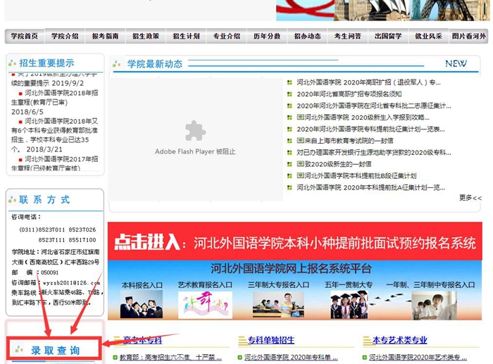Open the 2017年招生章程 notice
The image size is (493, 364).
tap(55, 163)
